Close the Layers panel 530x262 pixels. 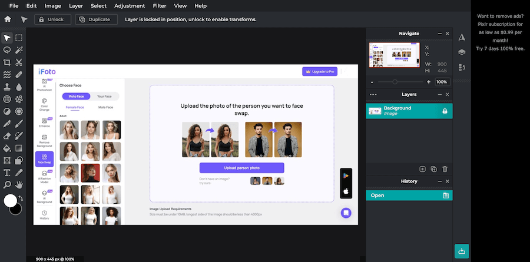[x=448, y=95]
